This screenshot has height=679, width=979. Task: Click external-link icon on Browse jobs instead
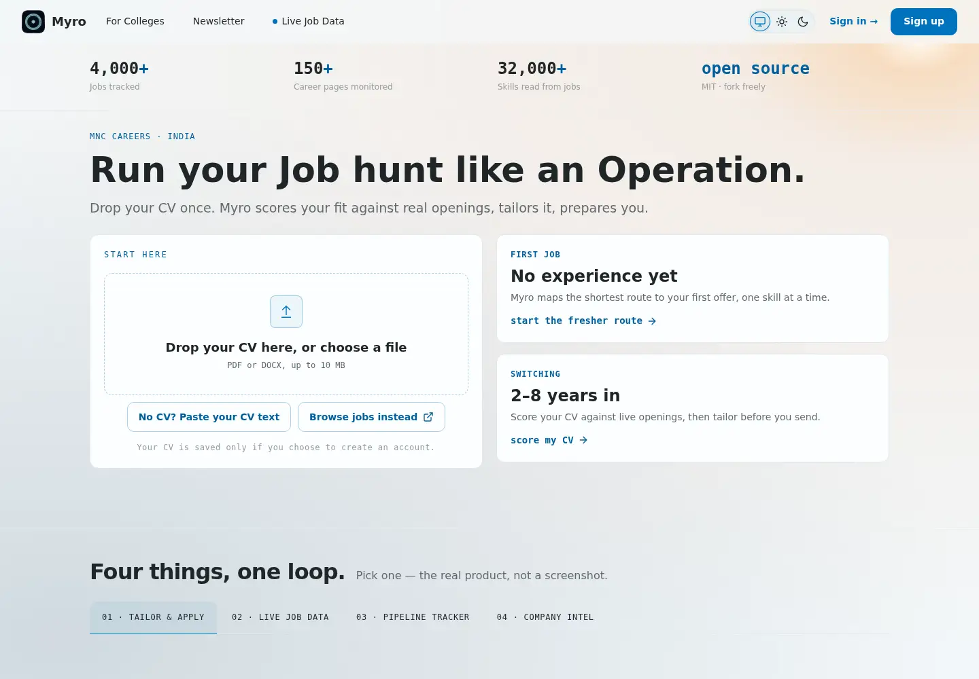pyautogui.click(x=428, y=417)
